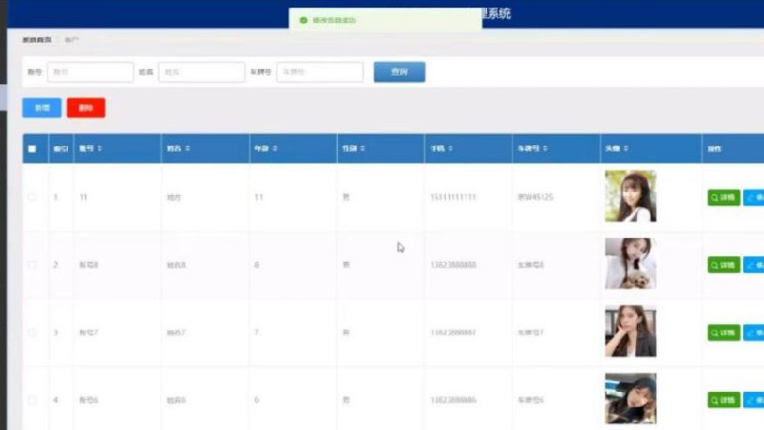Click account cell 账号7
The height and width of the screenshot is (430, 764).
coord(89,333)
